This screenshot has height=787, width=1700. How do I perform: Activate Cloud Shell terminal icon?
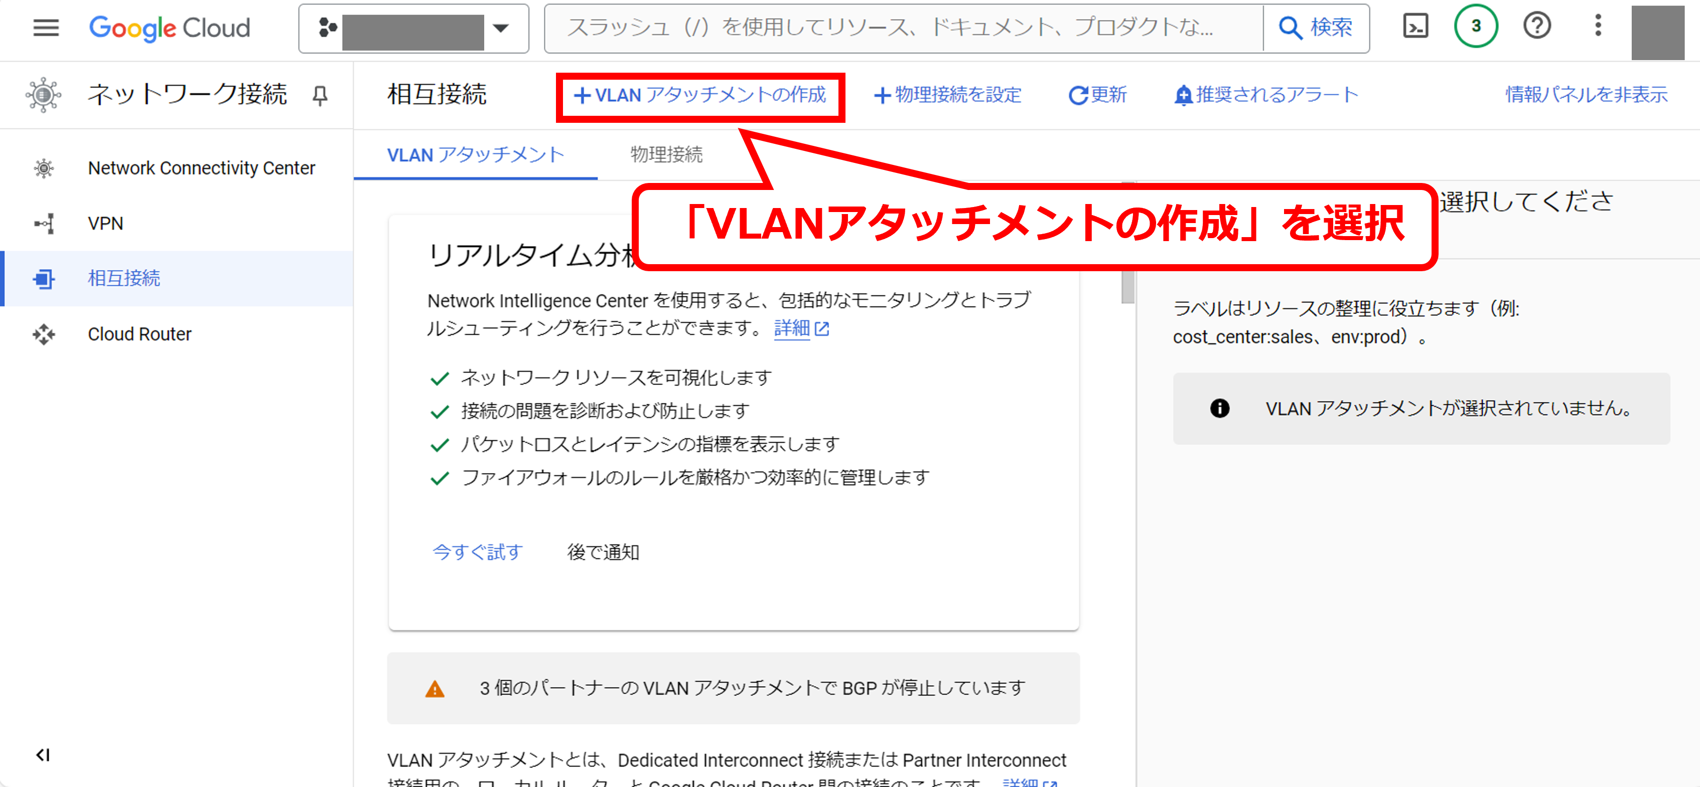[x=1414, y=27]
